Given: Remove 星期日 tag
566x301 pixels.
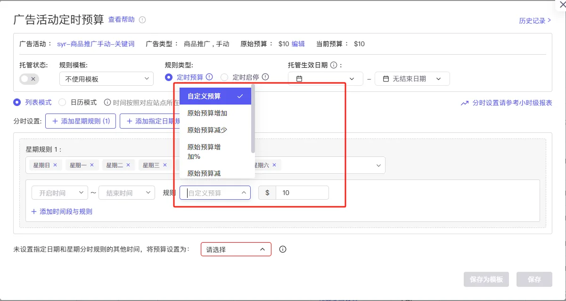Looking at the screenshot, I should [x=55, y=165].
